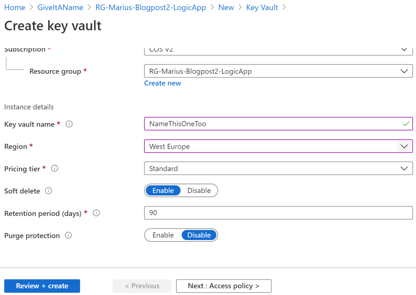Click info icon next to Purge protection

(68, 236)
